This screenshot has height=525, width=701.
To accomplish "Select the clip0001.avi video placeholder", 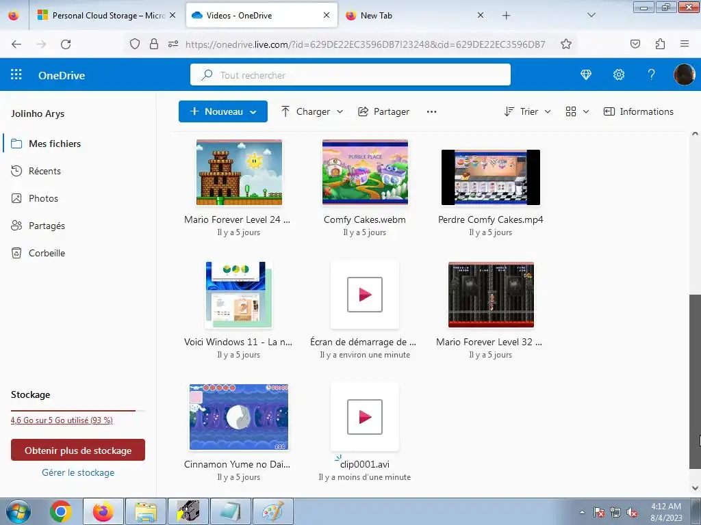I will [365, 417].
